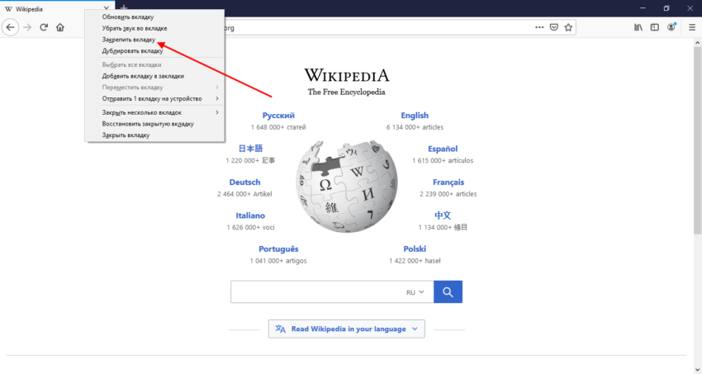
Task: Click the WIKIPEDIA wordmark heading
Action: click(x=347, y=74)
